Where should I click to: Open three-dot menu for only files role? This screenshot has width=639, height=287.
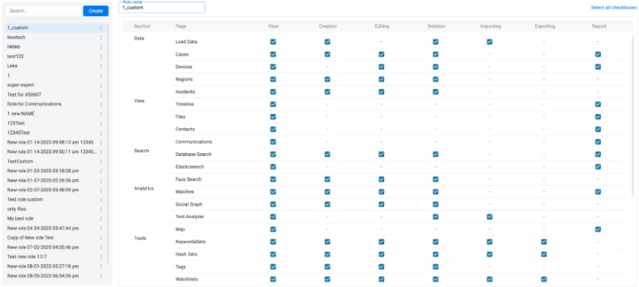pyautogui.click(x=101, y=209)
